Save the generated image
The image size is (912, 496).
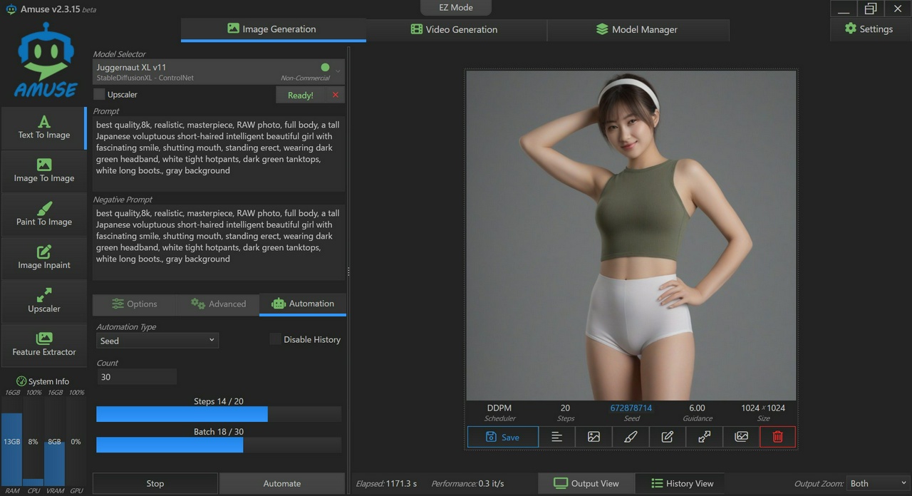point(502,437)
